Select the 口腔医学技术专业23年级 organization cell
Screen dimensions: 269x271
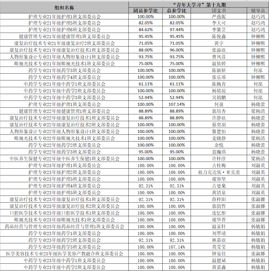pos(64,213)
